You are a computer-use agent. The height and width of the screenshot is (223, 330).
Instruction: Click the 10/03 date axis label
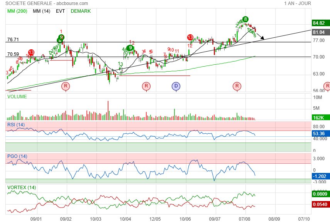96,219
